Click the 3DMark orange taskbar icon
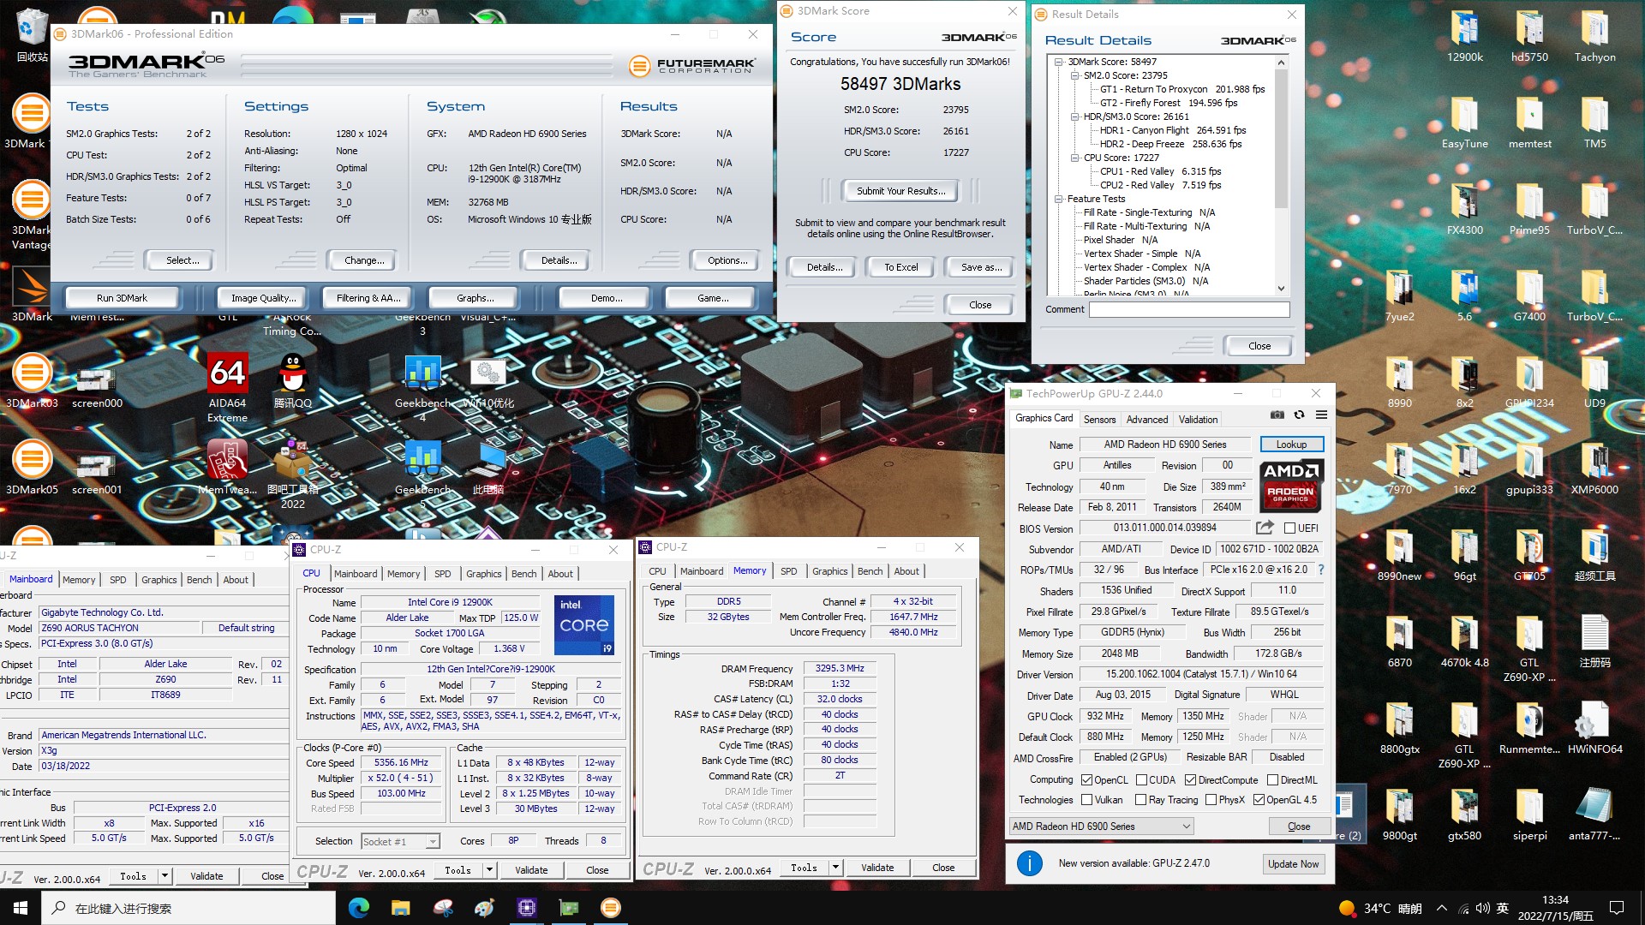1645x925 pixels. 611,907
